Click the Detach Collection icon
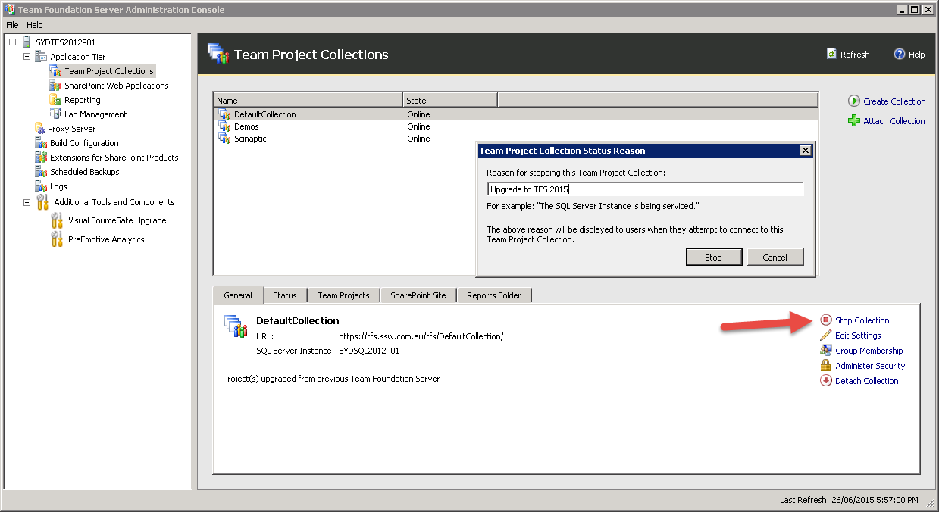939x512 pixels. click(826, 381)
